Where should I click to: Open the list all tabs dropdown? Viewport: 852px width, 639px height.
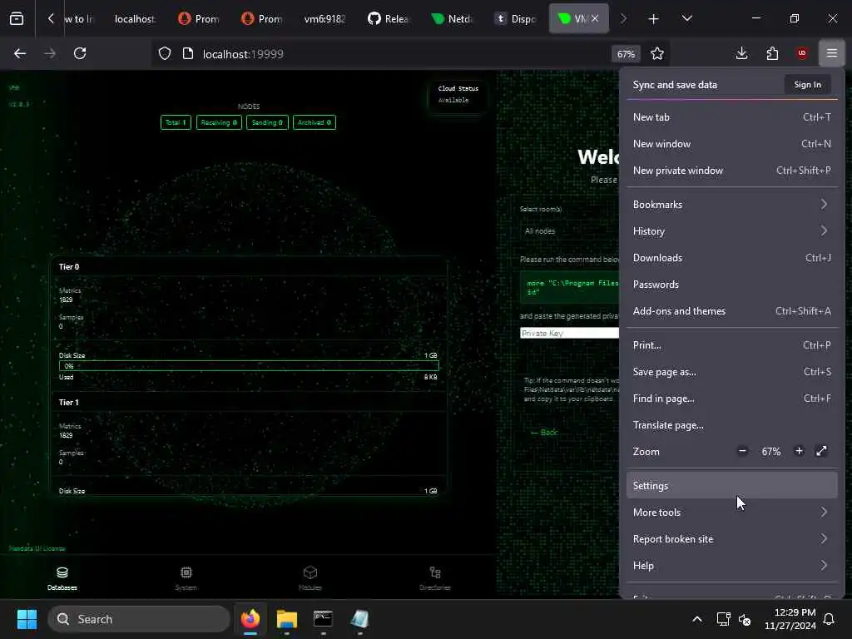click(686, 19)
